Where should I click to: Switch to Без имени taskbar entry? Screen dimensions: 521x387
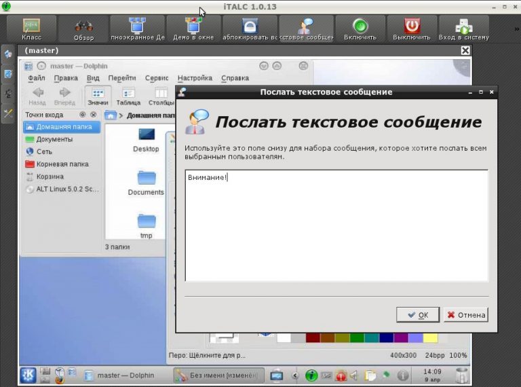point(218,375)
